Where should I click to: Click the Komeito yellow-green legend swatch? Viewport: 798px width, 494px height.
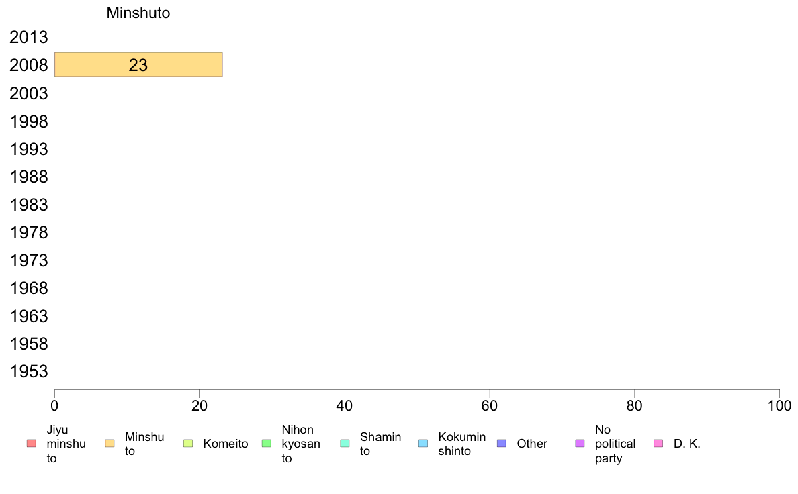click(188, 444)
